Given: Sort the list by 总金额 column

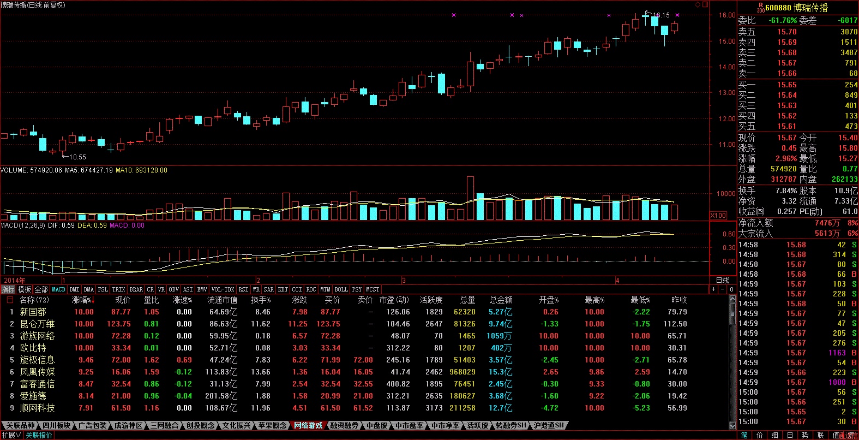Looking at the screenshot, I should [501, 300].
